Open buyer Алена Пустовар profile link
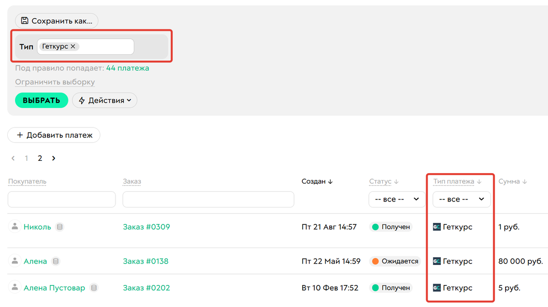 [x=54, y=288]
